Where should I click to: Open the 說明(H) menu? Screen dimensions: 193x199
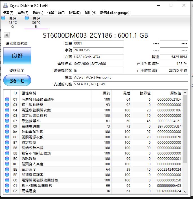[x=90, y=13]
